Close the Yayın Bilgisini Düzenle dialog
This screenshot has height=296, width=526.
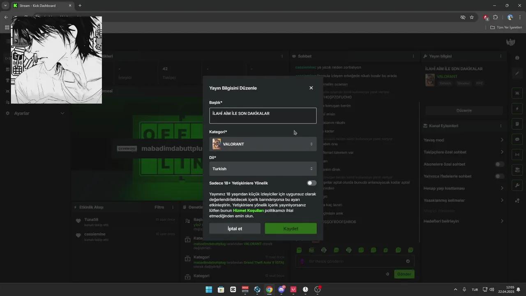coord(311,88)
